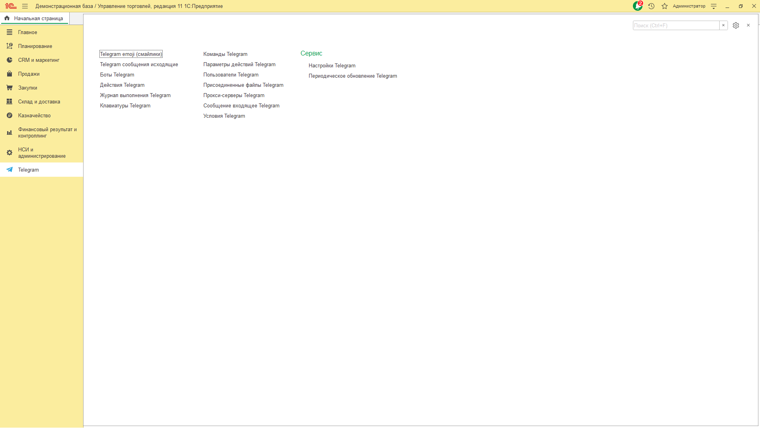Open the history clock icon
The image size is (760, 428).
651,6
